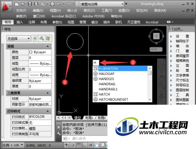196x149 pixels.
Task: Click the autocomplete list scrollbar thumb
Action: (x=150, y=73)
